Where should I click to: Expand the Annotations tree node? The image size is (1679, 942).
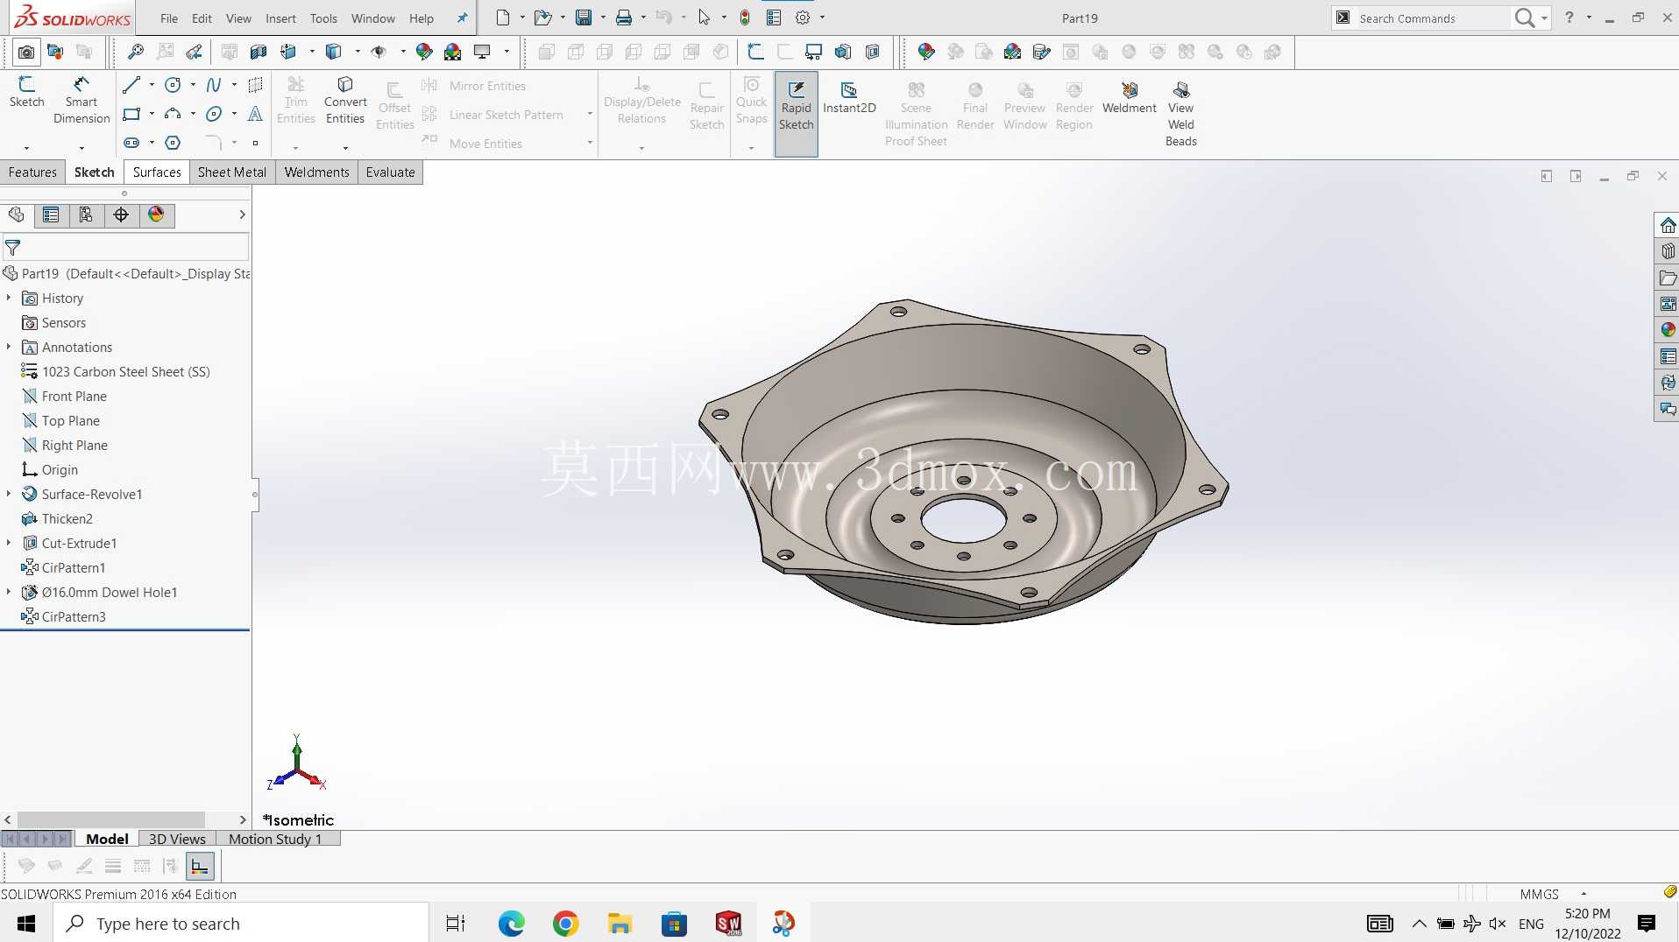9,348
